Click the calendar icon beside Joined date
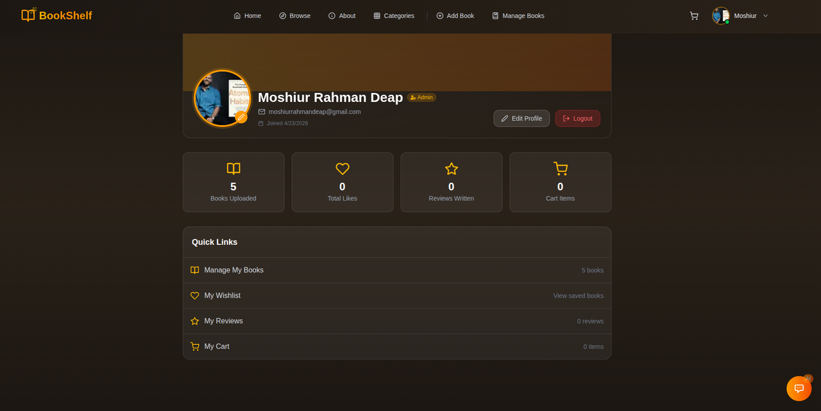Viewport: 821px width, 411px height. pos(261,123)
